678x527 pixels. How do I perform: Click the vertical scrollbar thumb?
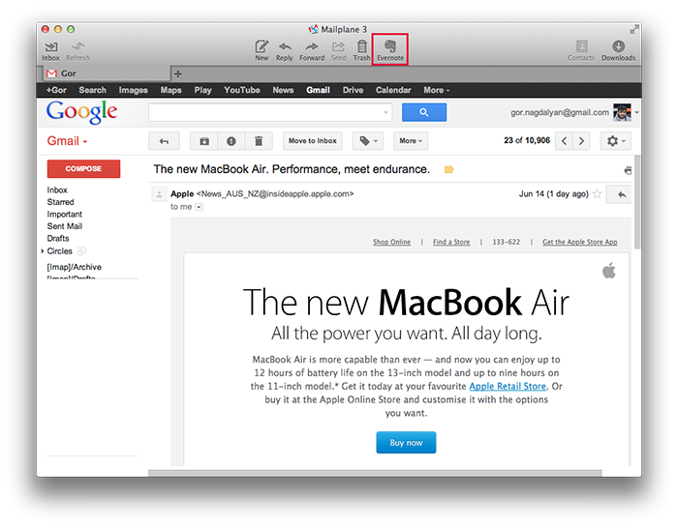(x=637, y=202)
